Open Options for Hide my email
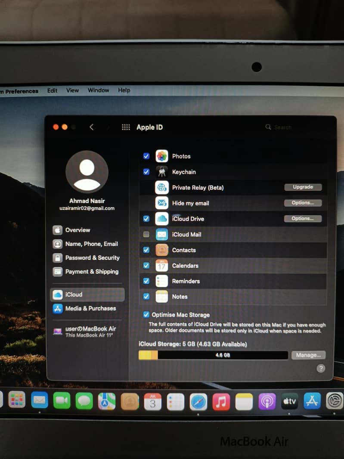Image resolution: width=344 pixels, height=459 pixels. click(303, 203)
